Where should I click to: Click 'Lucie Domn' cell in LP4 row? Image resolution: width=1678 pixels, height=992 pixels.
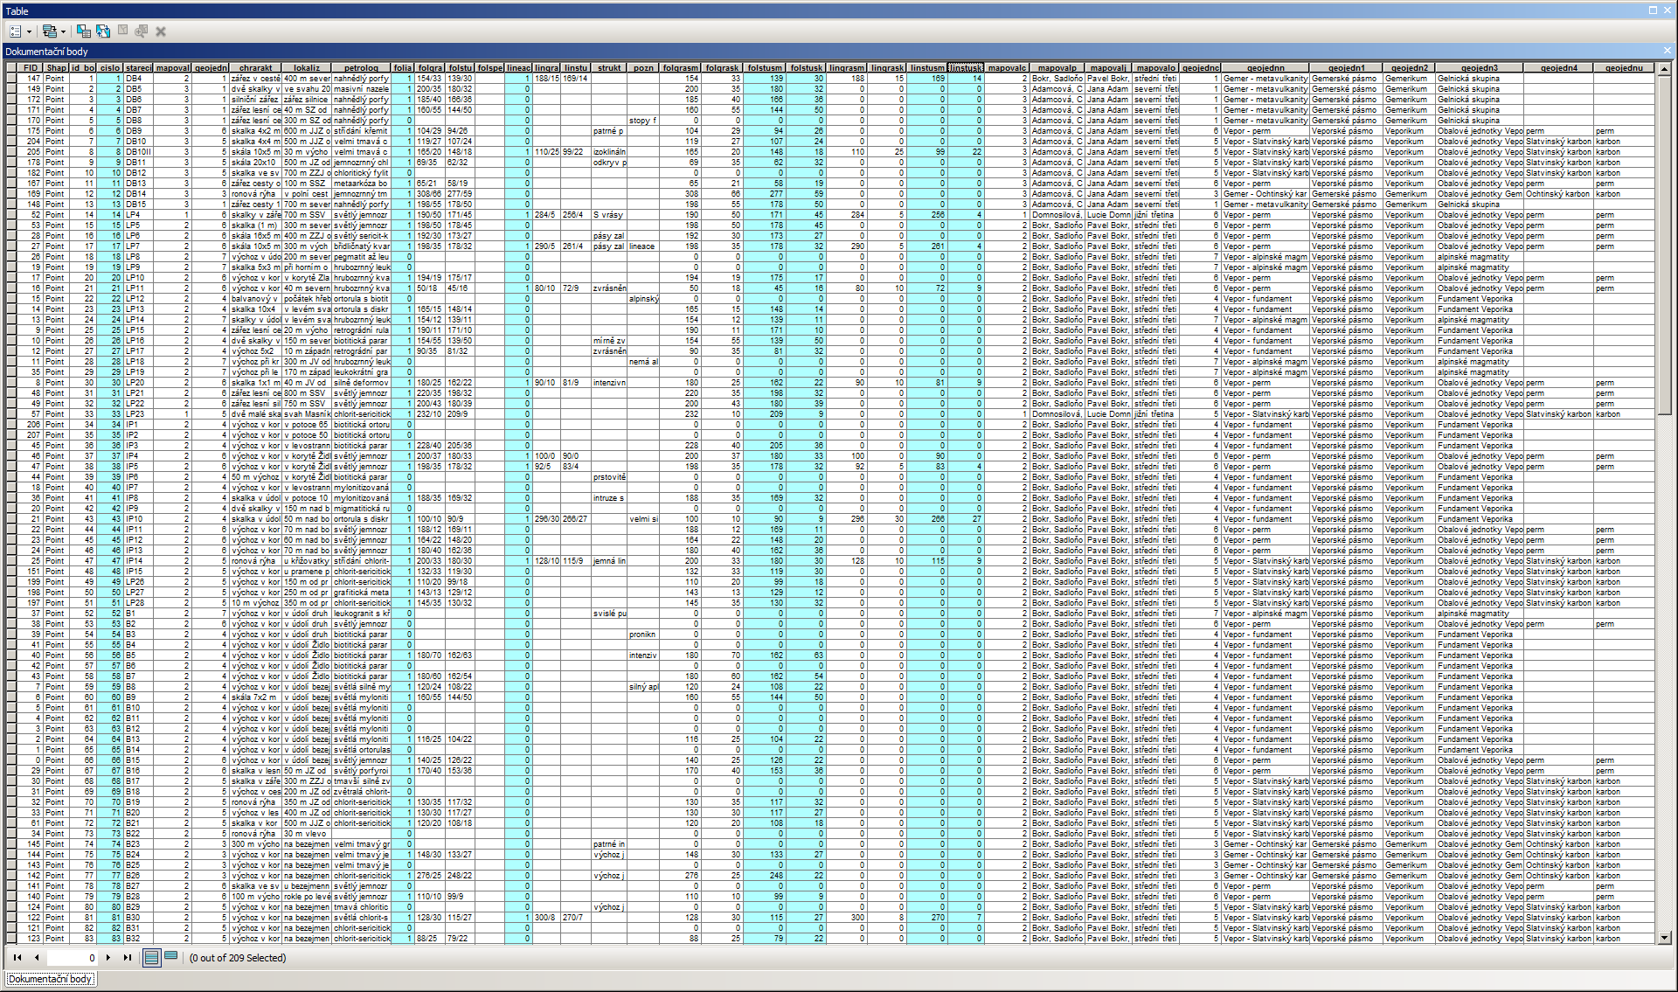pyautogui.click(x=1108, y=215)
